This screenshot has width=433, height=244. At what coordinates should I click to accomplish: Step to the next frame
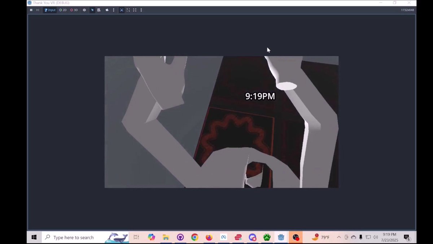coord(38,10)
